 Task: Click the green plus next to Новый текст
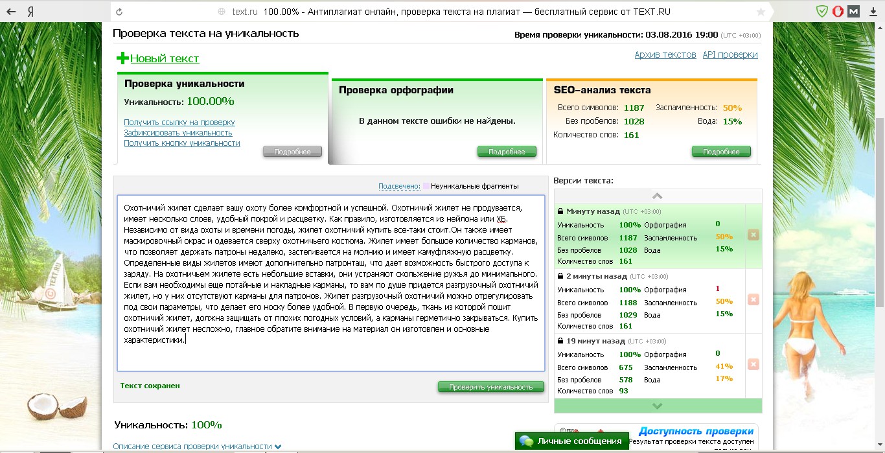[x=122, y=58]
